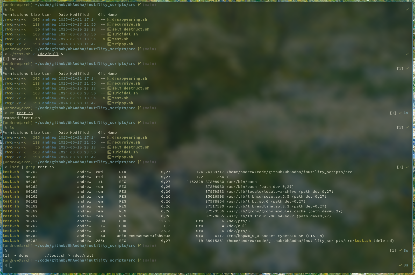415x275 pixels.
Task: Click the "removed 'test.sh'" output line
Action: (x=22, y=118)
